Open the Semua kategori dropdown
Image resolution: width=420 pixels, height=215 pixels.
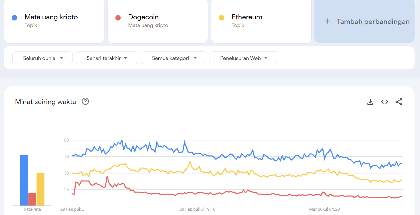click(173, 58)
